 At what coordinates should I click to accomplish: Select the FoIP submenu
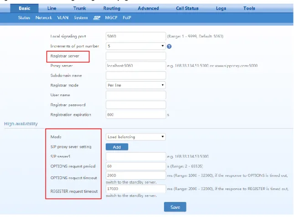(x=127, y=18)
